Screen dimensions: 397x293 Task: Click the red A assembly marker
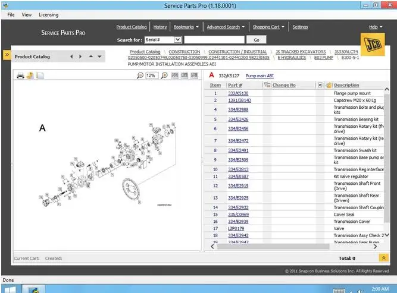(212, 75)
